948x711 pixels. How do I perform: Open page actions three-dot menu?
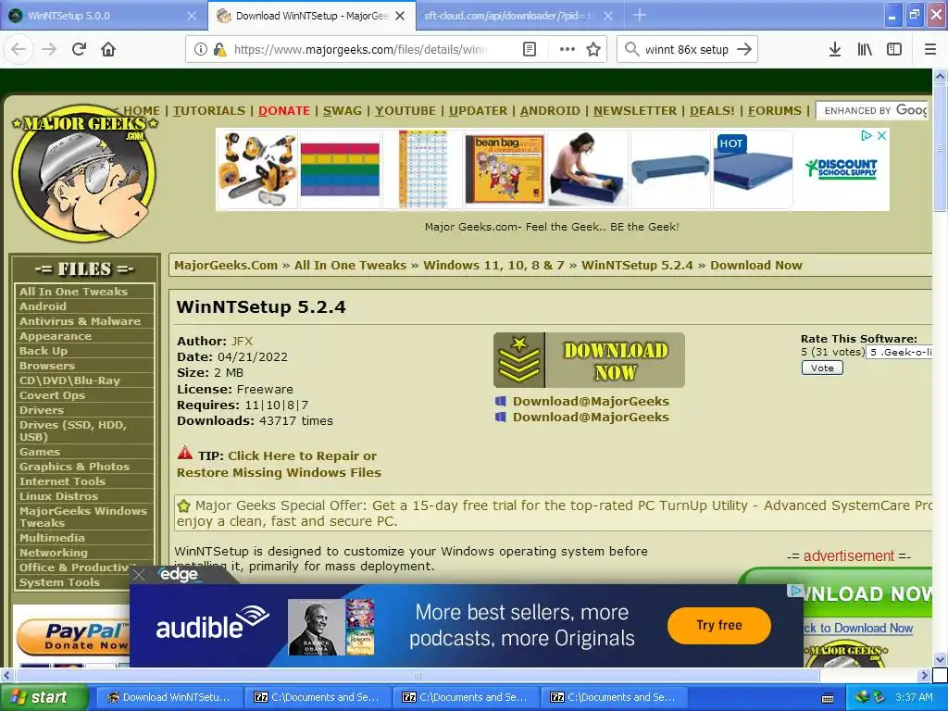[x=568, y=49]
